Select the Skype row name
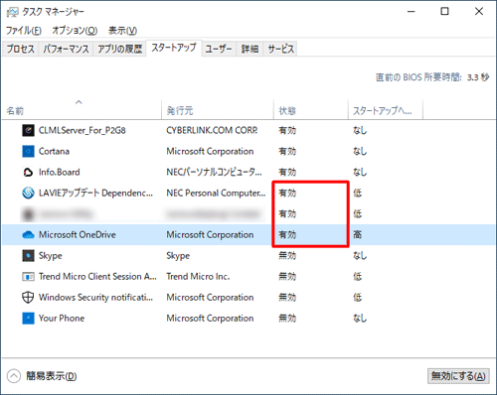 [x=51, y=256]
